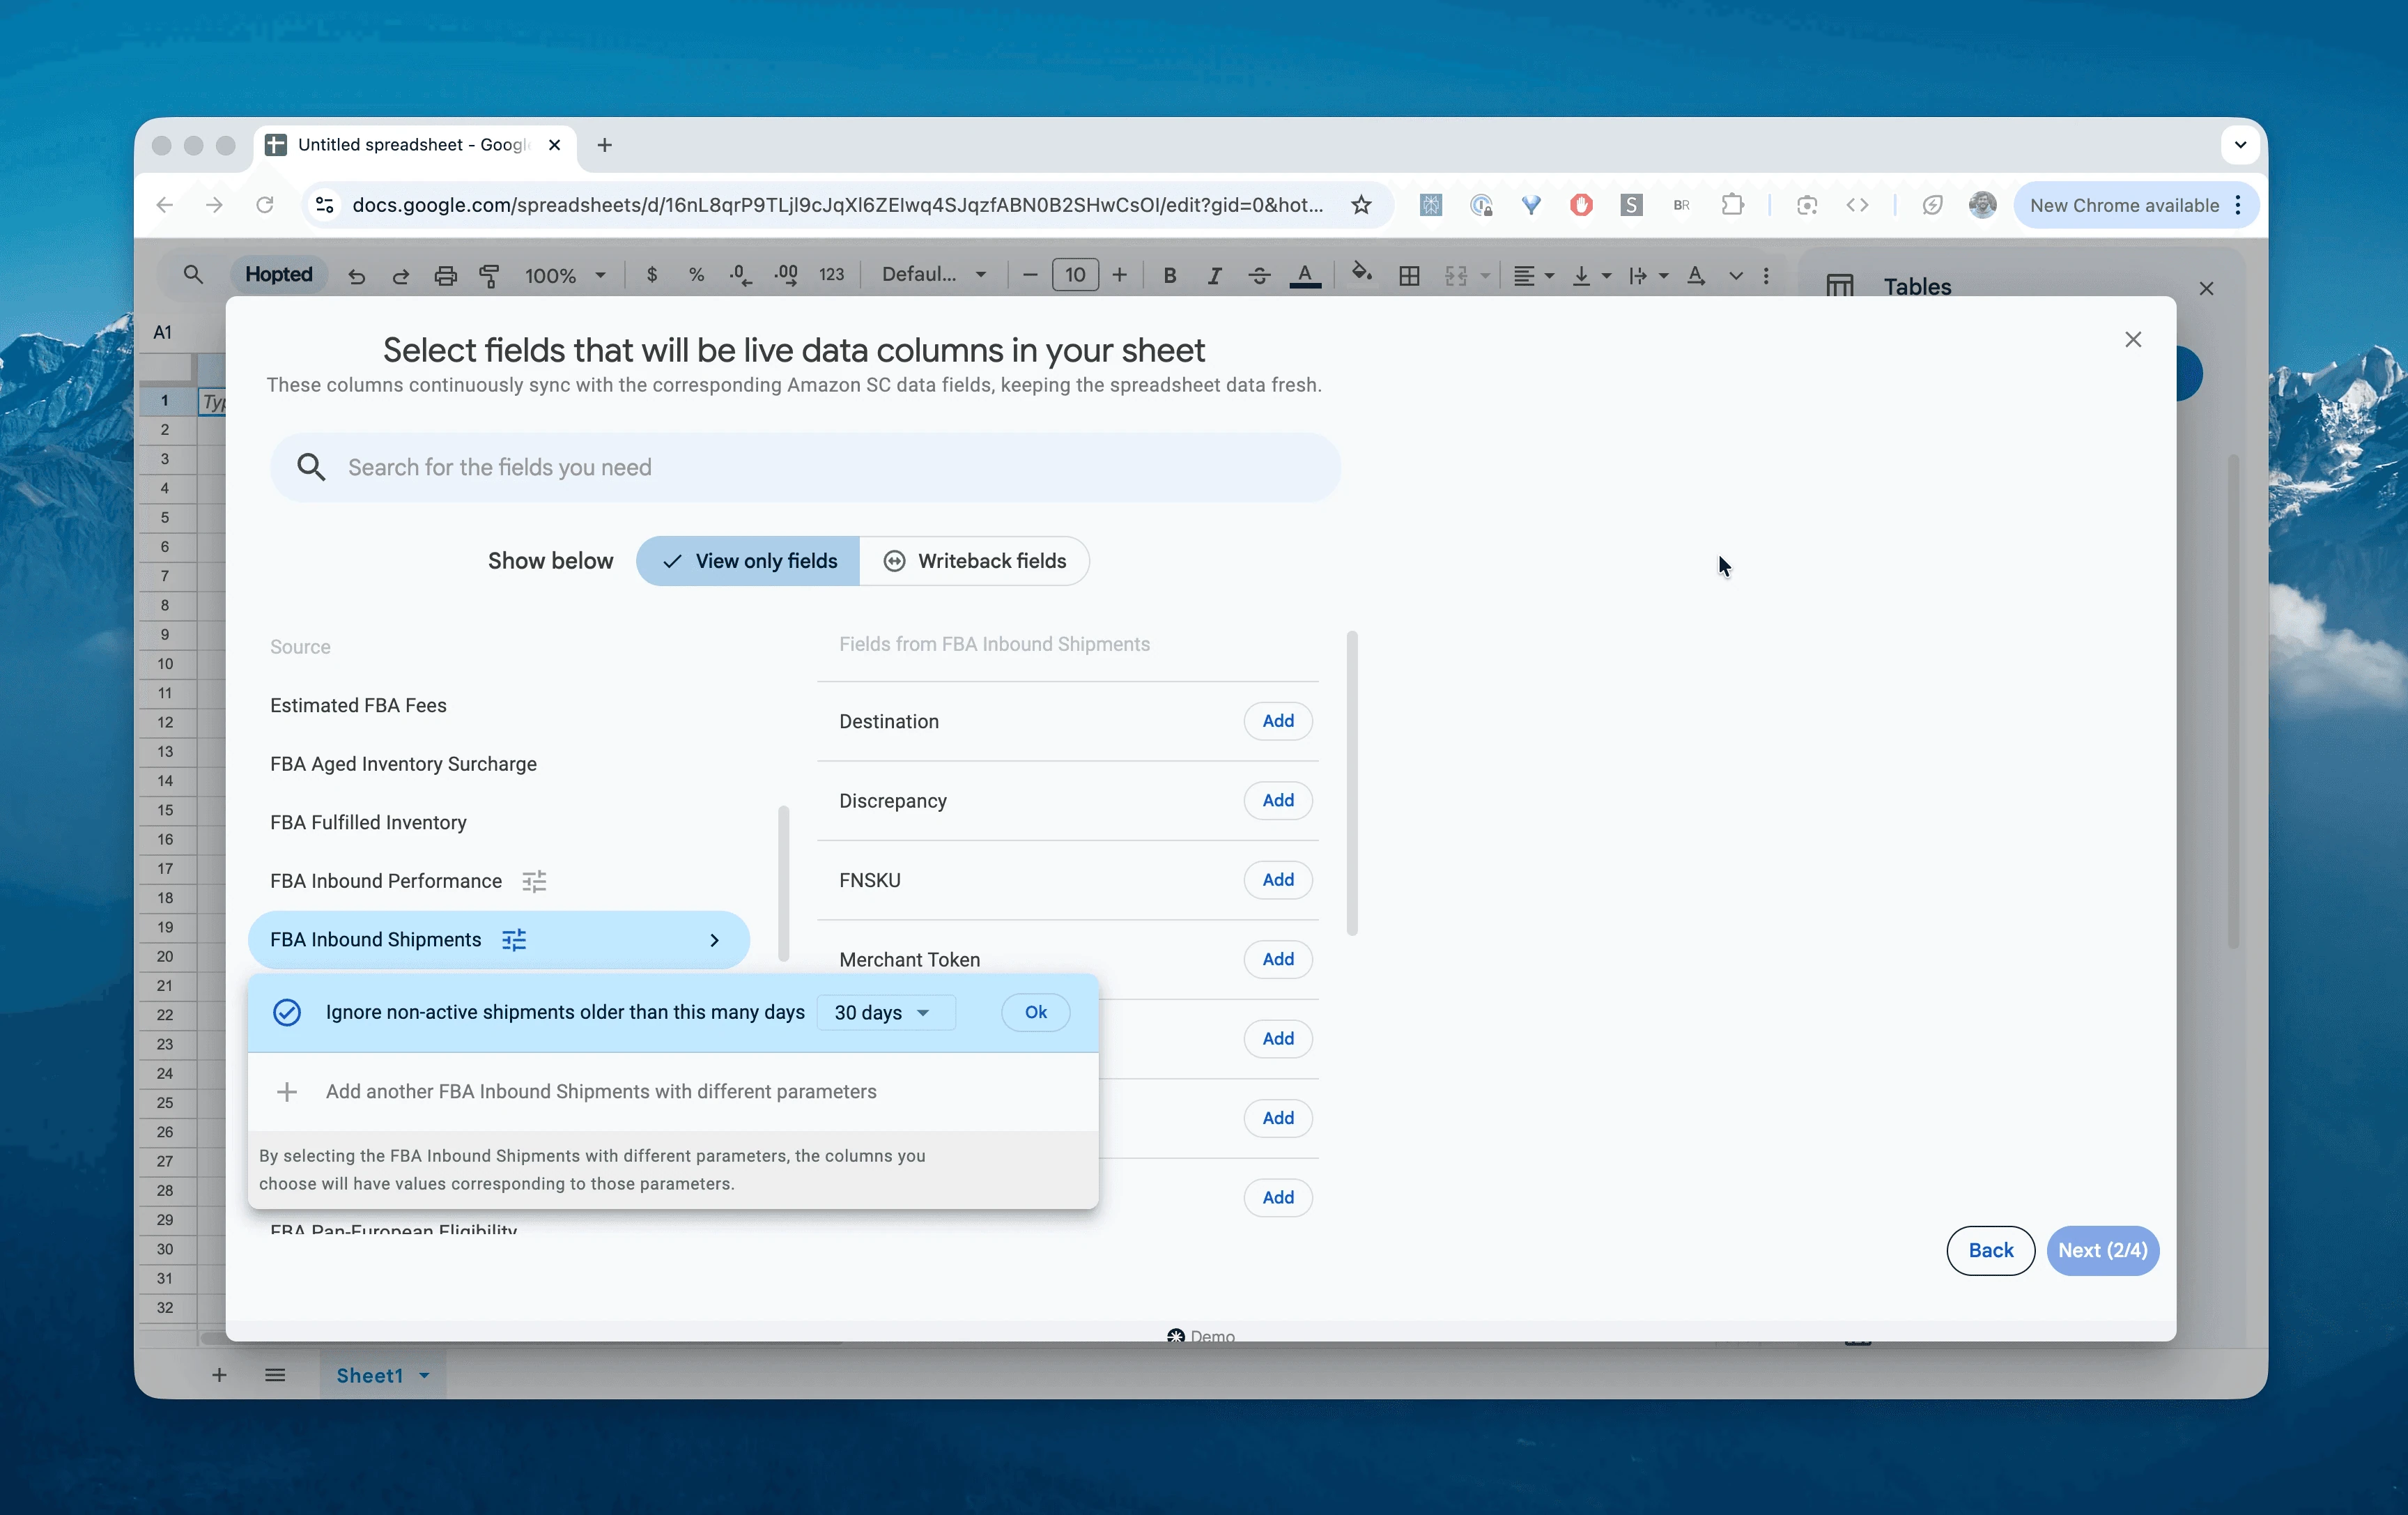Click the toolbar search magnifier icon
This screenshot has height=1515, width=2408.
tap(193, 274)
